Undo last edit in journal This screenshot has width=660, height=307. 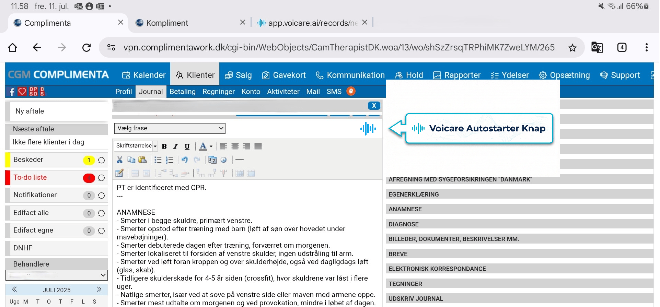pyautogui.click(x=185, y=160)
